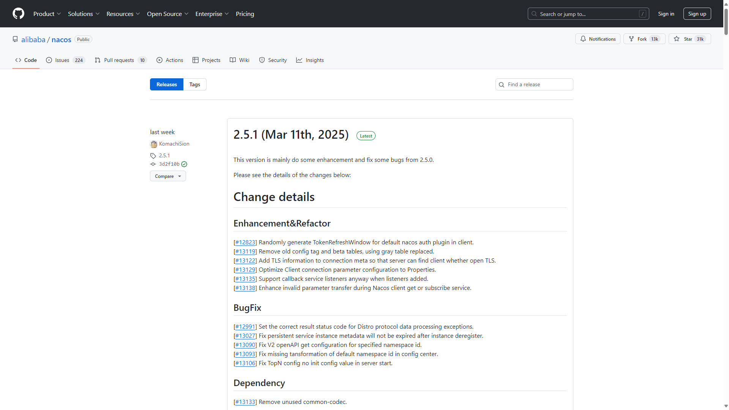The width and height of the screenshot is (729, 410).
Task: Switch to the Wiki tab
Action: [x=240, y=60]
